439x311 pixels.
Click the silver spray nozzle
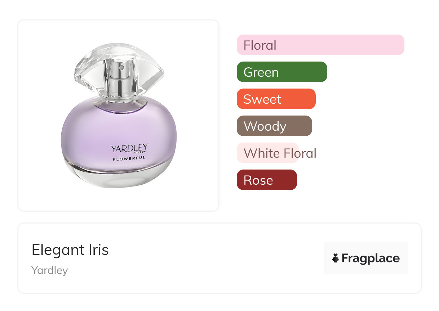[121, 68]
